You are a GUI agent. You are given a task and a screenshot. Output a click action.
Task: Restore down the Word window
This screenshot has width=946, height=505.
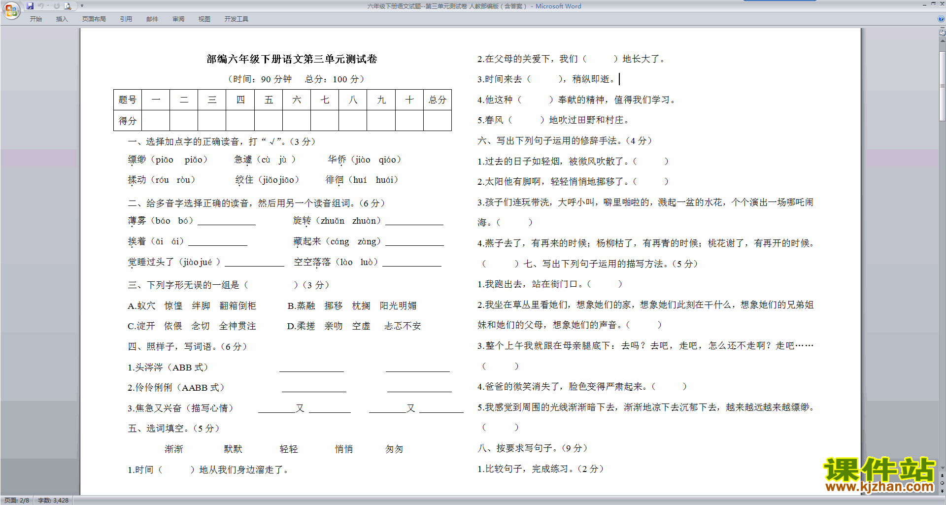point(933,4)
